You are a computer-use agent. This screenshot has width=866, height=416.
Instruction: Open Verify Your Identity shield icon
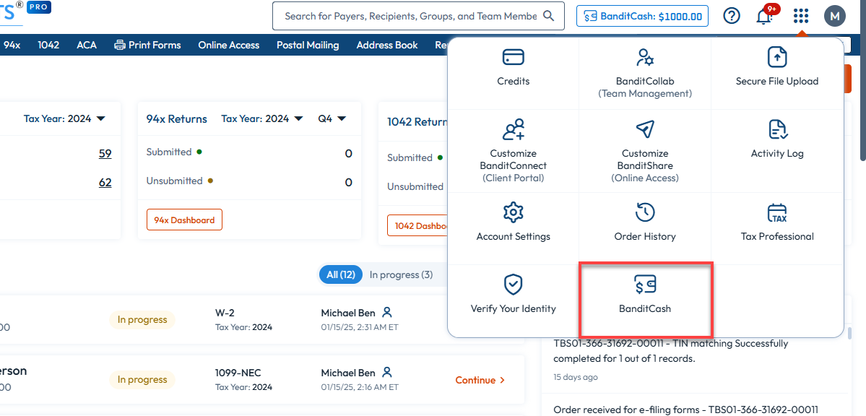tap(513, 284)
